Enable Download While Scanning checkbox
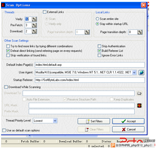156x149 pixels. (x=6, y=87)
